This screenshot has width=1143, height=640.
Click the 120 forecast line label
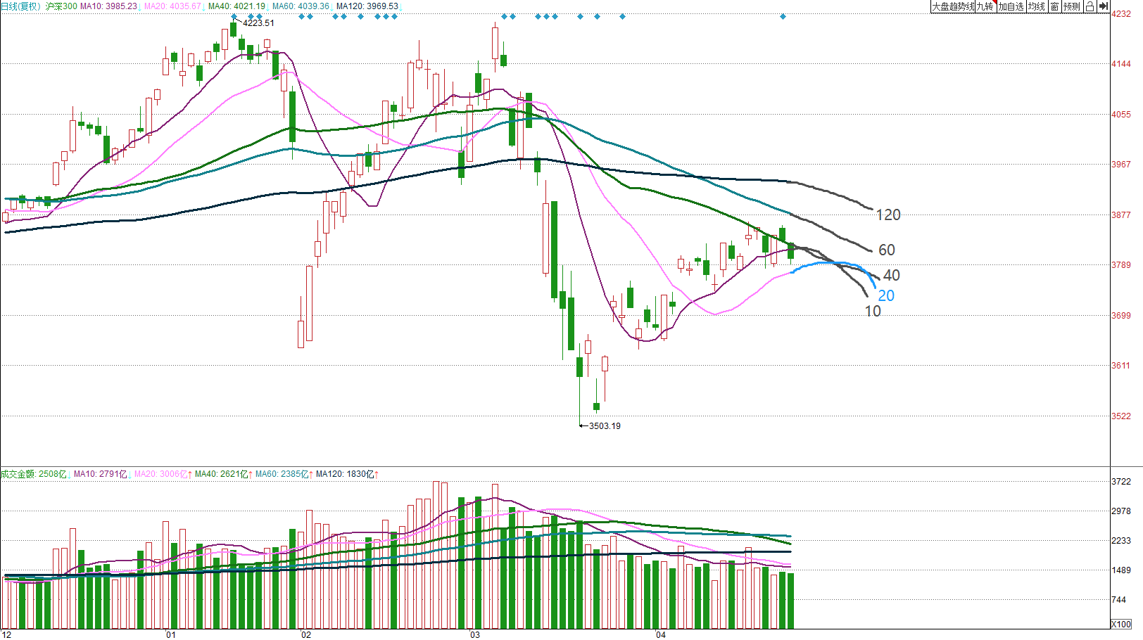coord(888,215)
